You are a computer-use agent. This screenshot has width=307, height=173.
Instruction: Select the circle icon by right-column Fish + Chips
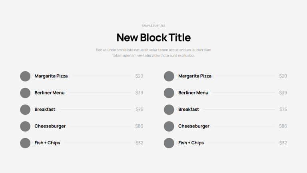coord(169,143)
